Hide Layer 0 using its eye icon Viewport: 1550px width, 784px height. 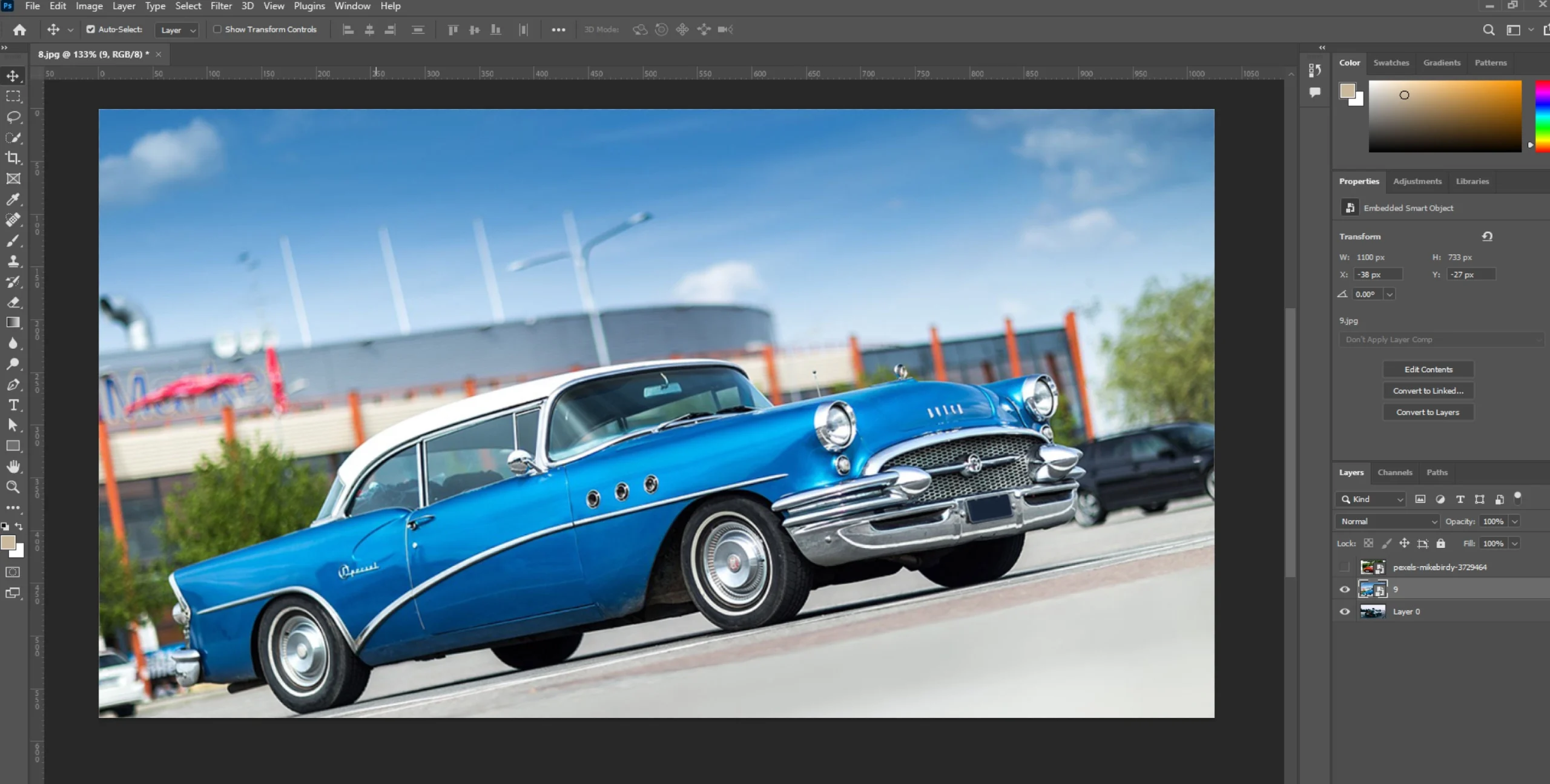(1344, 611)
